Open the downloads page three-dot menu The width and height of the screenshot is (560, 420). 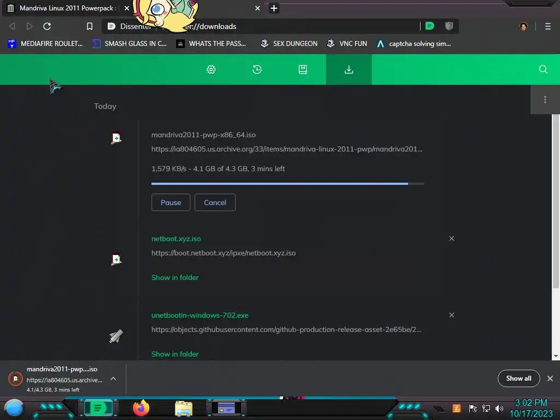pyautogui.click(x=545, y=100)
